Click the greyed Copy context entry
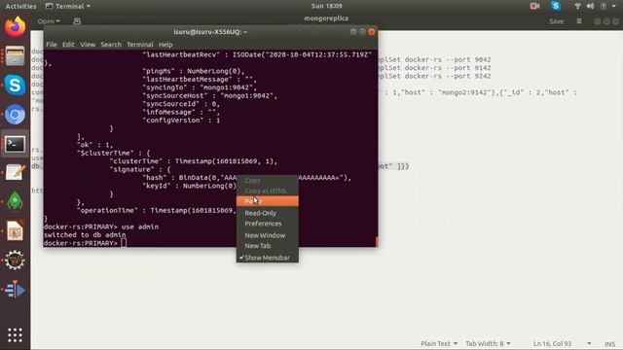 point(268,181)
